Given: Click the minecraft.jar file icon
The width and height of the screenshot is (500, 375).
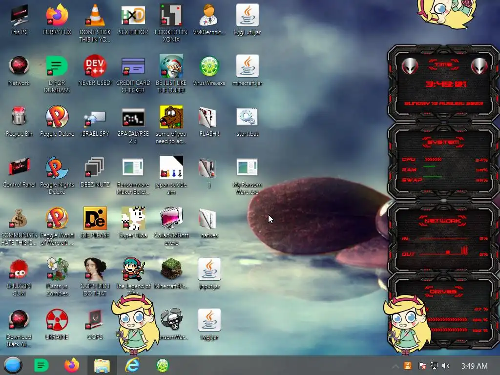Looking at the screenshot, I should tap(247, 66).
